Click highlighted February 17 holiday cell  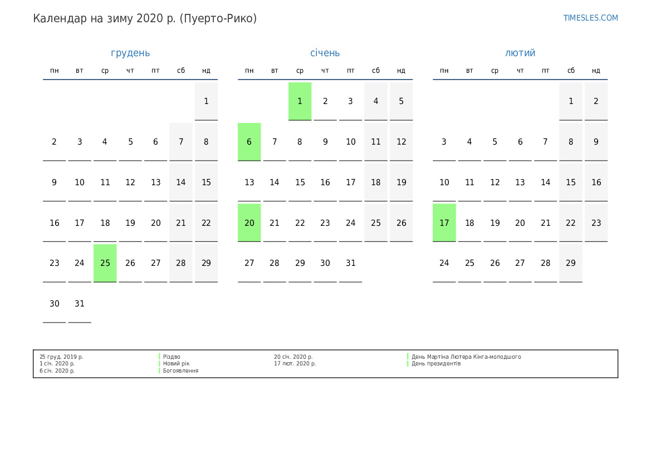(444, 223)
